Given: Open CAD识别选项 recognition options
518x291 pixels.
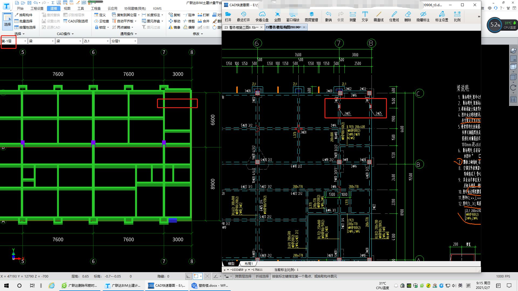Looking at the screenshot, I should coord(76,21).
